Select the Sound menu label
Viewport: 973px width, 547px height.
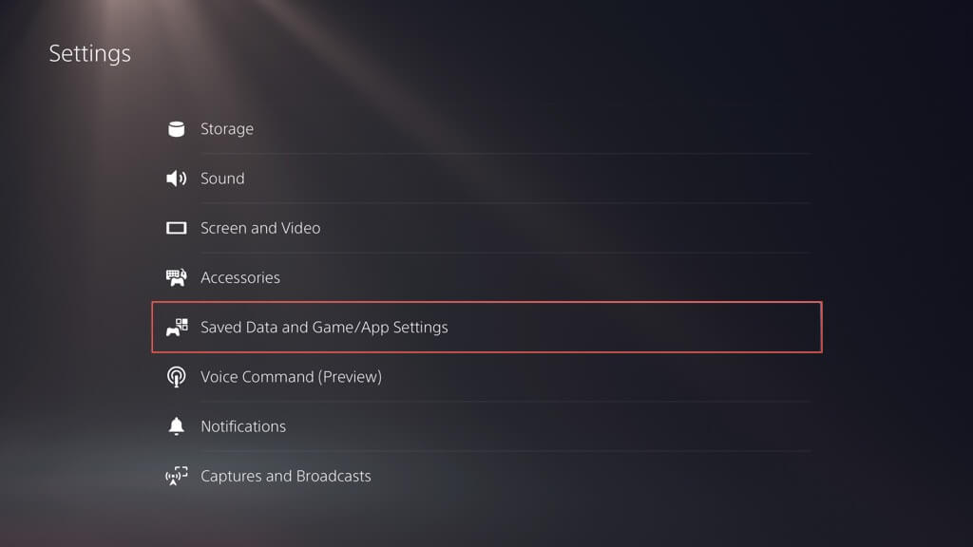tap(222, 179)
